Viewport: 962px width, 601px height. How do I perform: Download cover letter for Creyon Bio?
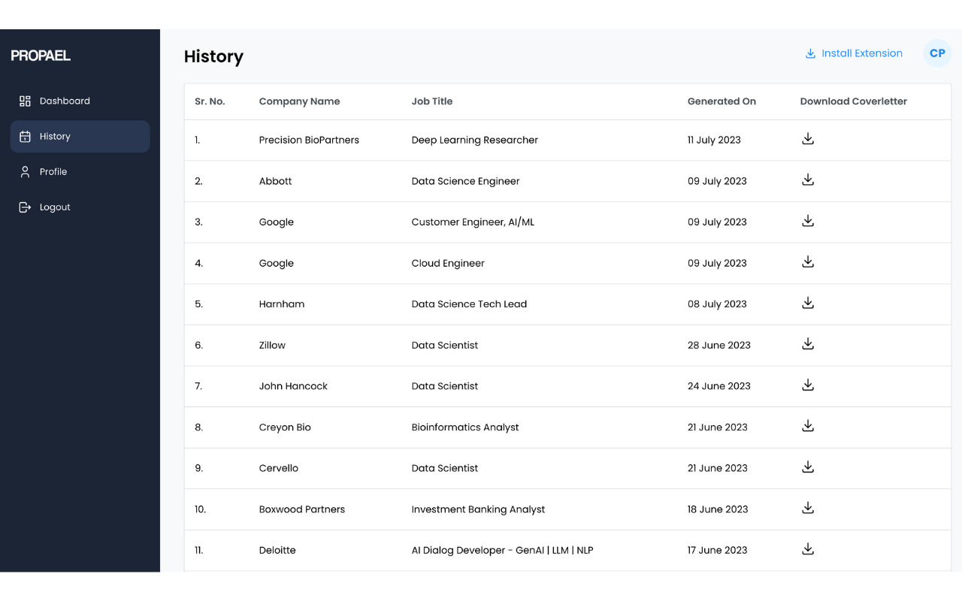pyautogui.click(x=808, y=426)
